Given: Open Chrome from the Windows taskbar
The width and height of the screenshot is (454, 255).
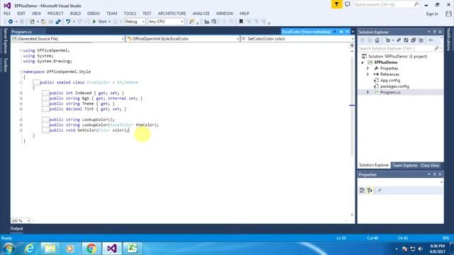Looking at the screenshot, I should tap(91, 249).
